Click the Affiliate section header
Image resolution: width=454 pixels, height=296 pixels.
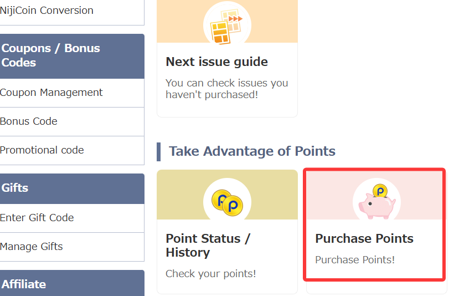click(x=24, y=284)
